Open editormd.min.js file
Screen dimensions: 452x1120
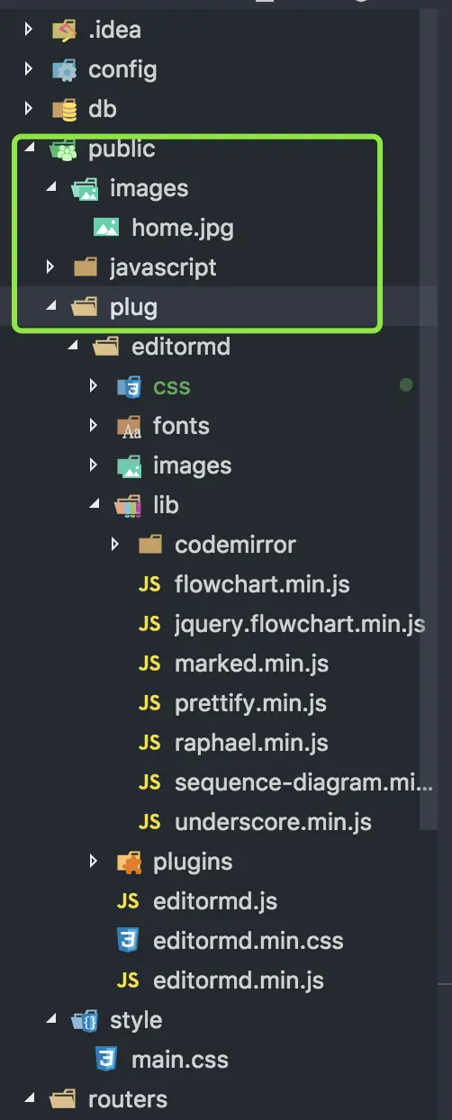click(239, 981)
